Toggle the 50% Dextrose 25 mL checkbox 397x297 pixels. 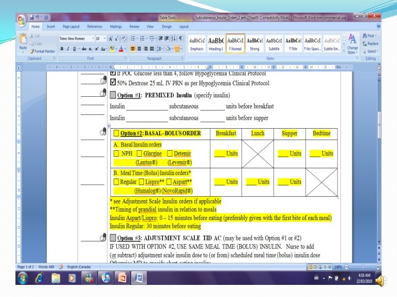tap(113, 82)
